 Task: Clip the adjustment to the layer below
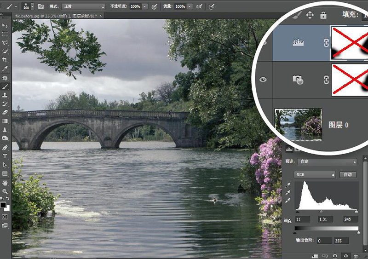click(315, 256)
